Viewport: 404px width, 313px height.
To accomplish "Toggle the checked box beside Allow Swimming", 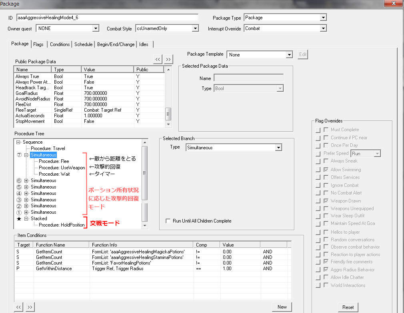I will coord(326,170).
